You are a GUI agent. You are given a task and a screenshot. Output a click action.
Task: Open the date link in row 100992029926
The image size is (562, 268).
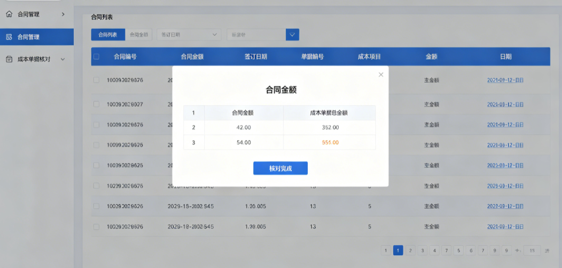click(x=505, y=145)
